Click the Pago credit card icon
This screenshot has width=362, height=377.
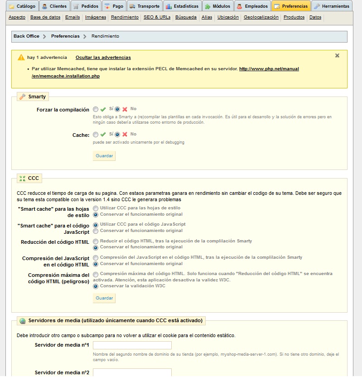point(107,6)
